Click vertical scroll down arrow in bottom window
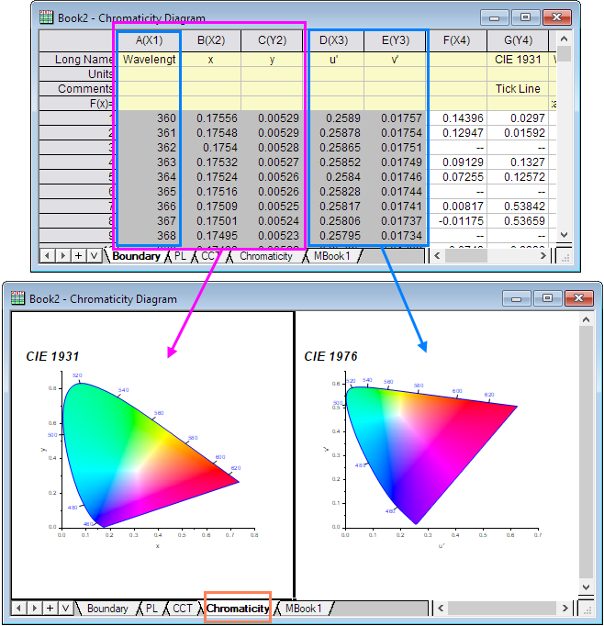The width and height of the screenshot is (604, 626). pos(586,587)
